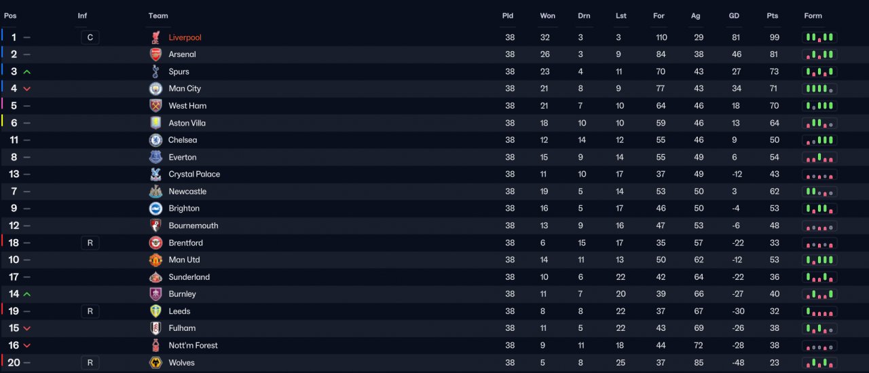The height and width of the screenshot is (373, 869).
Task: Sort by the Team column header
Action: (158, 16)
